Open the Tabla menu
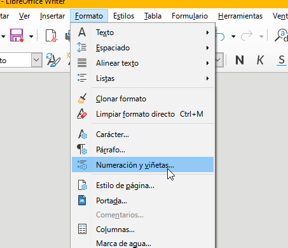This screenshot has height=248, width=288. click(153, 16)
